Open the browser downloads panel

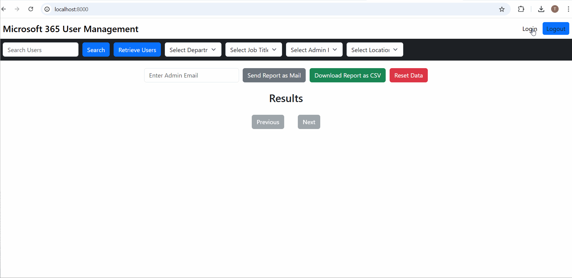[x=541, y=9]
